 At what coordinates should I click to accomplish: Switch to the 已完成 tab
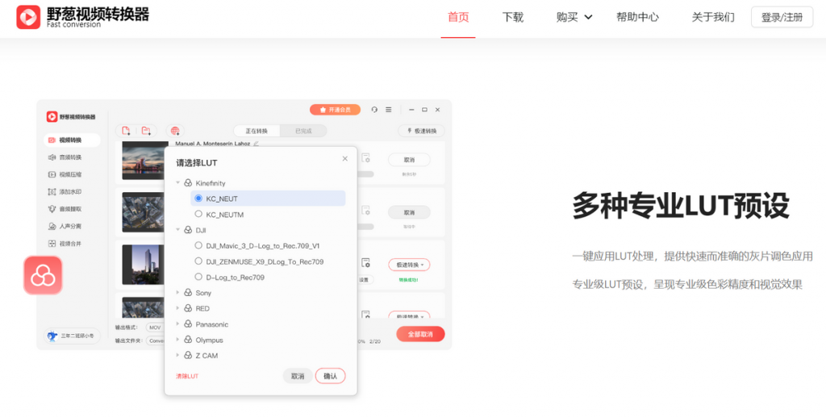coord(303,131)
